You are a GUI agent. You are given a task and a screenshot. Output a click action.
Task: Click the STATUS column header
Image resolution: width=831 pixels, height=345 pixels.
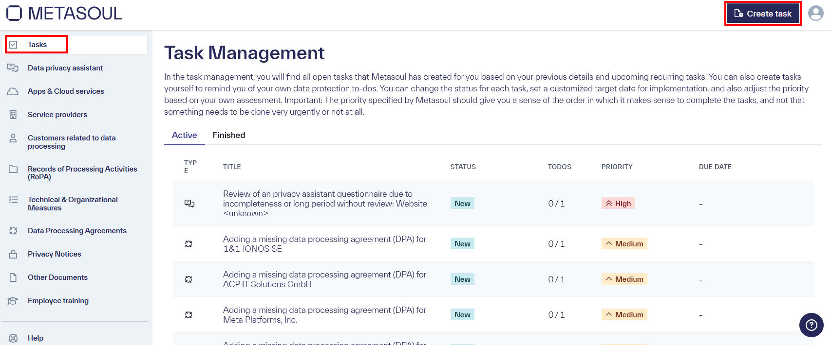point(463,167)
